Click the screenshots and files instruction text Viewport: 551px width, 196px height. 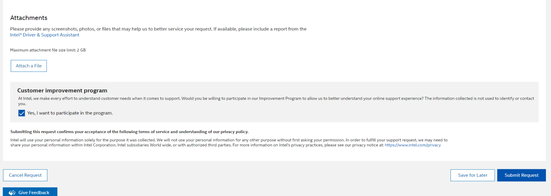tap(158, 29)
